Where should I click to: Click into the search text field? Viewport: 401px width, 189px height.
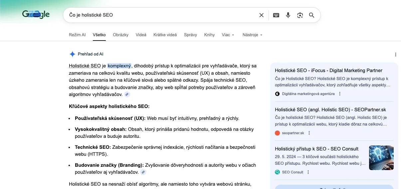pyautogui.click(x=160, y=15)
